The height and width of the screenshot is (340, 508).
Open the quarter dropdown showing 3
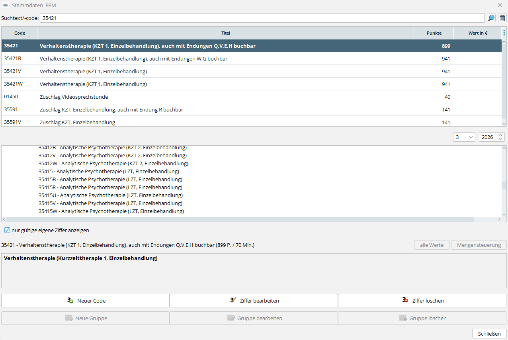(x=464, y=137)
